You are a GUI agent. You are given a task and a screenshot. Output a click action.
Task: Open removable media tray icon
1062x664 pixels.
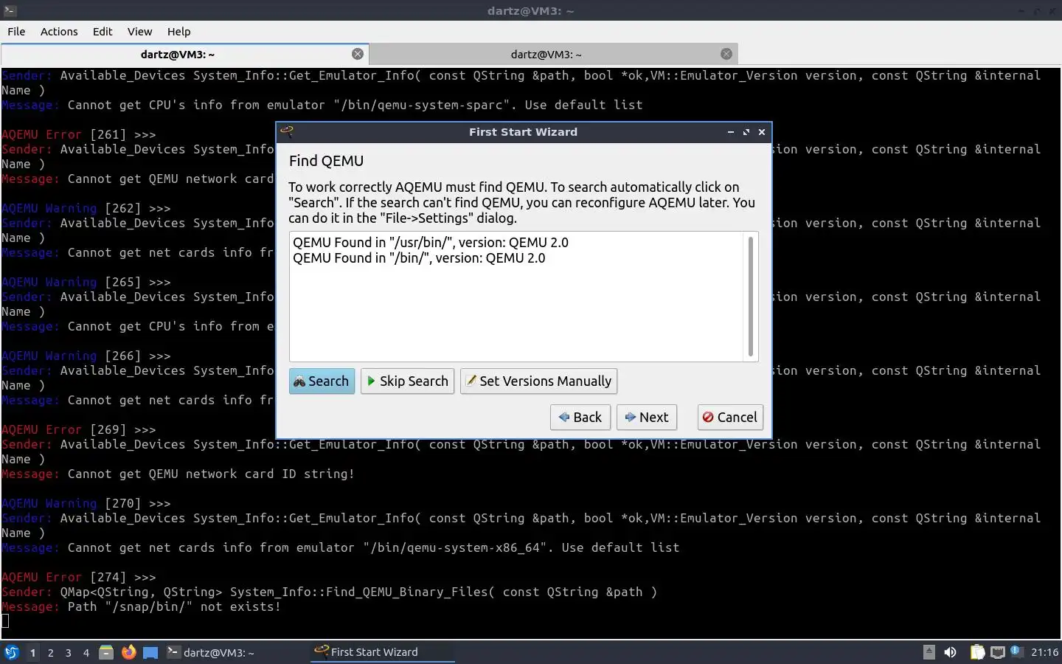[929, 652]
